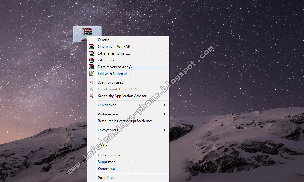This screenshot has width=304, height=182.
Task: Select Couper from the context menu
Action: point(128,139)
